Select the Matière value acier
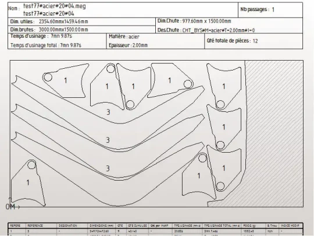Viewport: 314px width, 236px height. coord(134,37)
